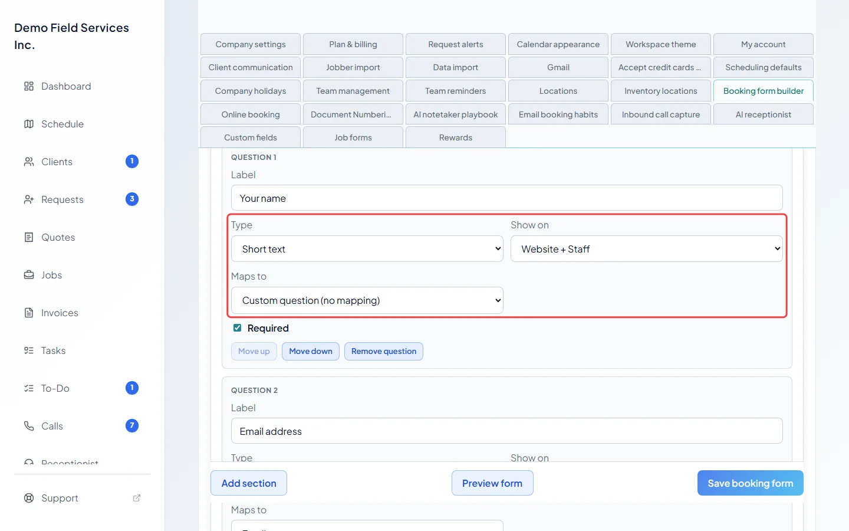Open the Team management tab
The height and width of the screenshot is (531, 849).
tap(353, 91)
